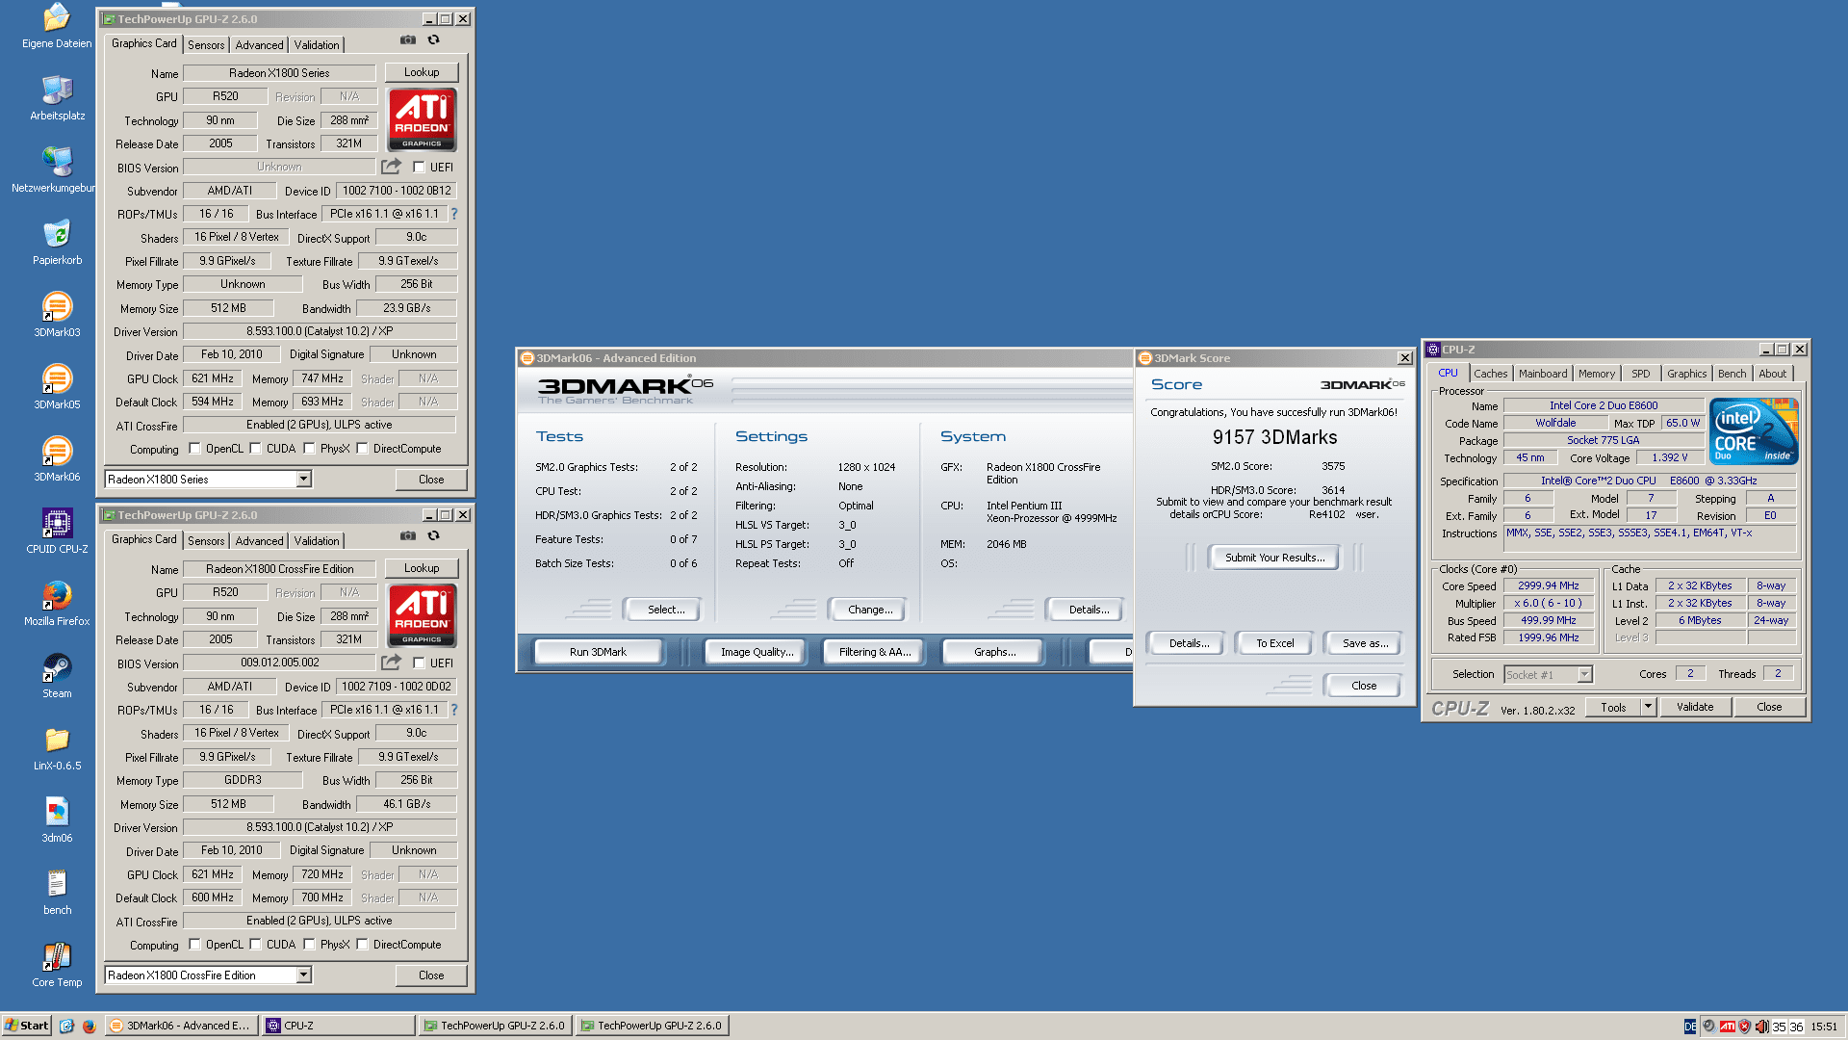Open the CPU-Z Tools dropdown arrow
This screenshot has height=1040, width=1848.
tap(1648, 707)
